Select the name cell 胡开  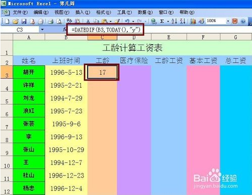pyautogui.click(x=29, y=72)
